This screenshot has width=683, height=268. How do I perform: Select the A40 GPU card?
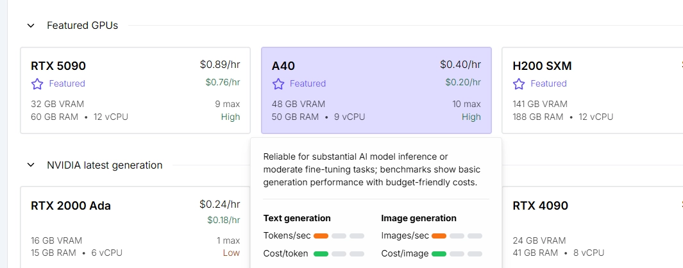coord(376,90)
